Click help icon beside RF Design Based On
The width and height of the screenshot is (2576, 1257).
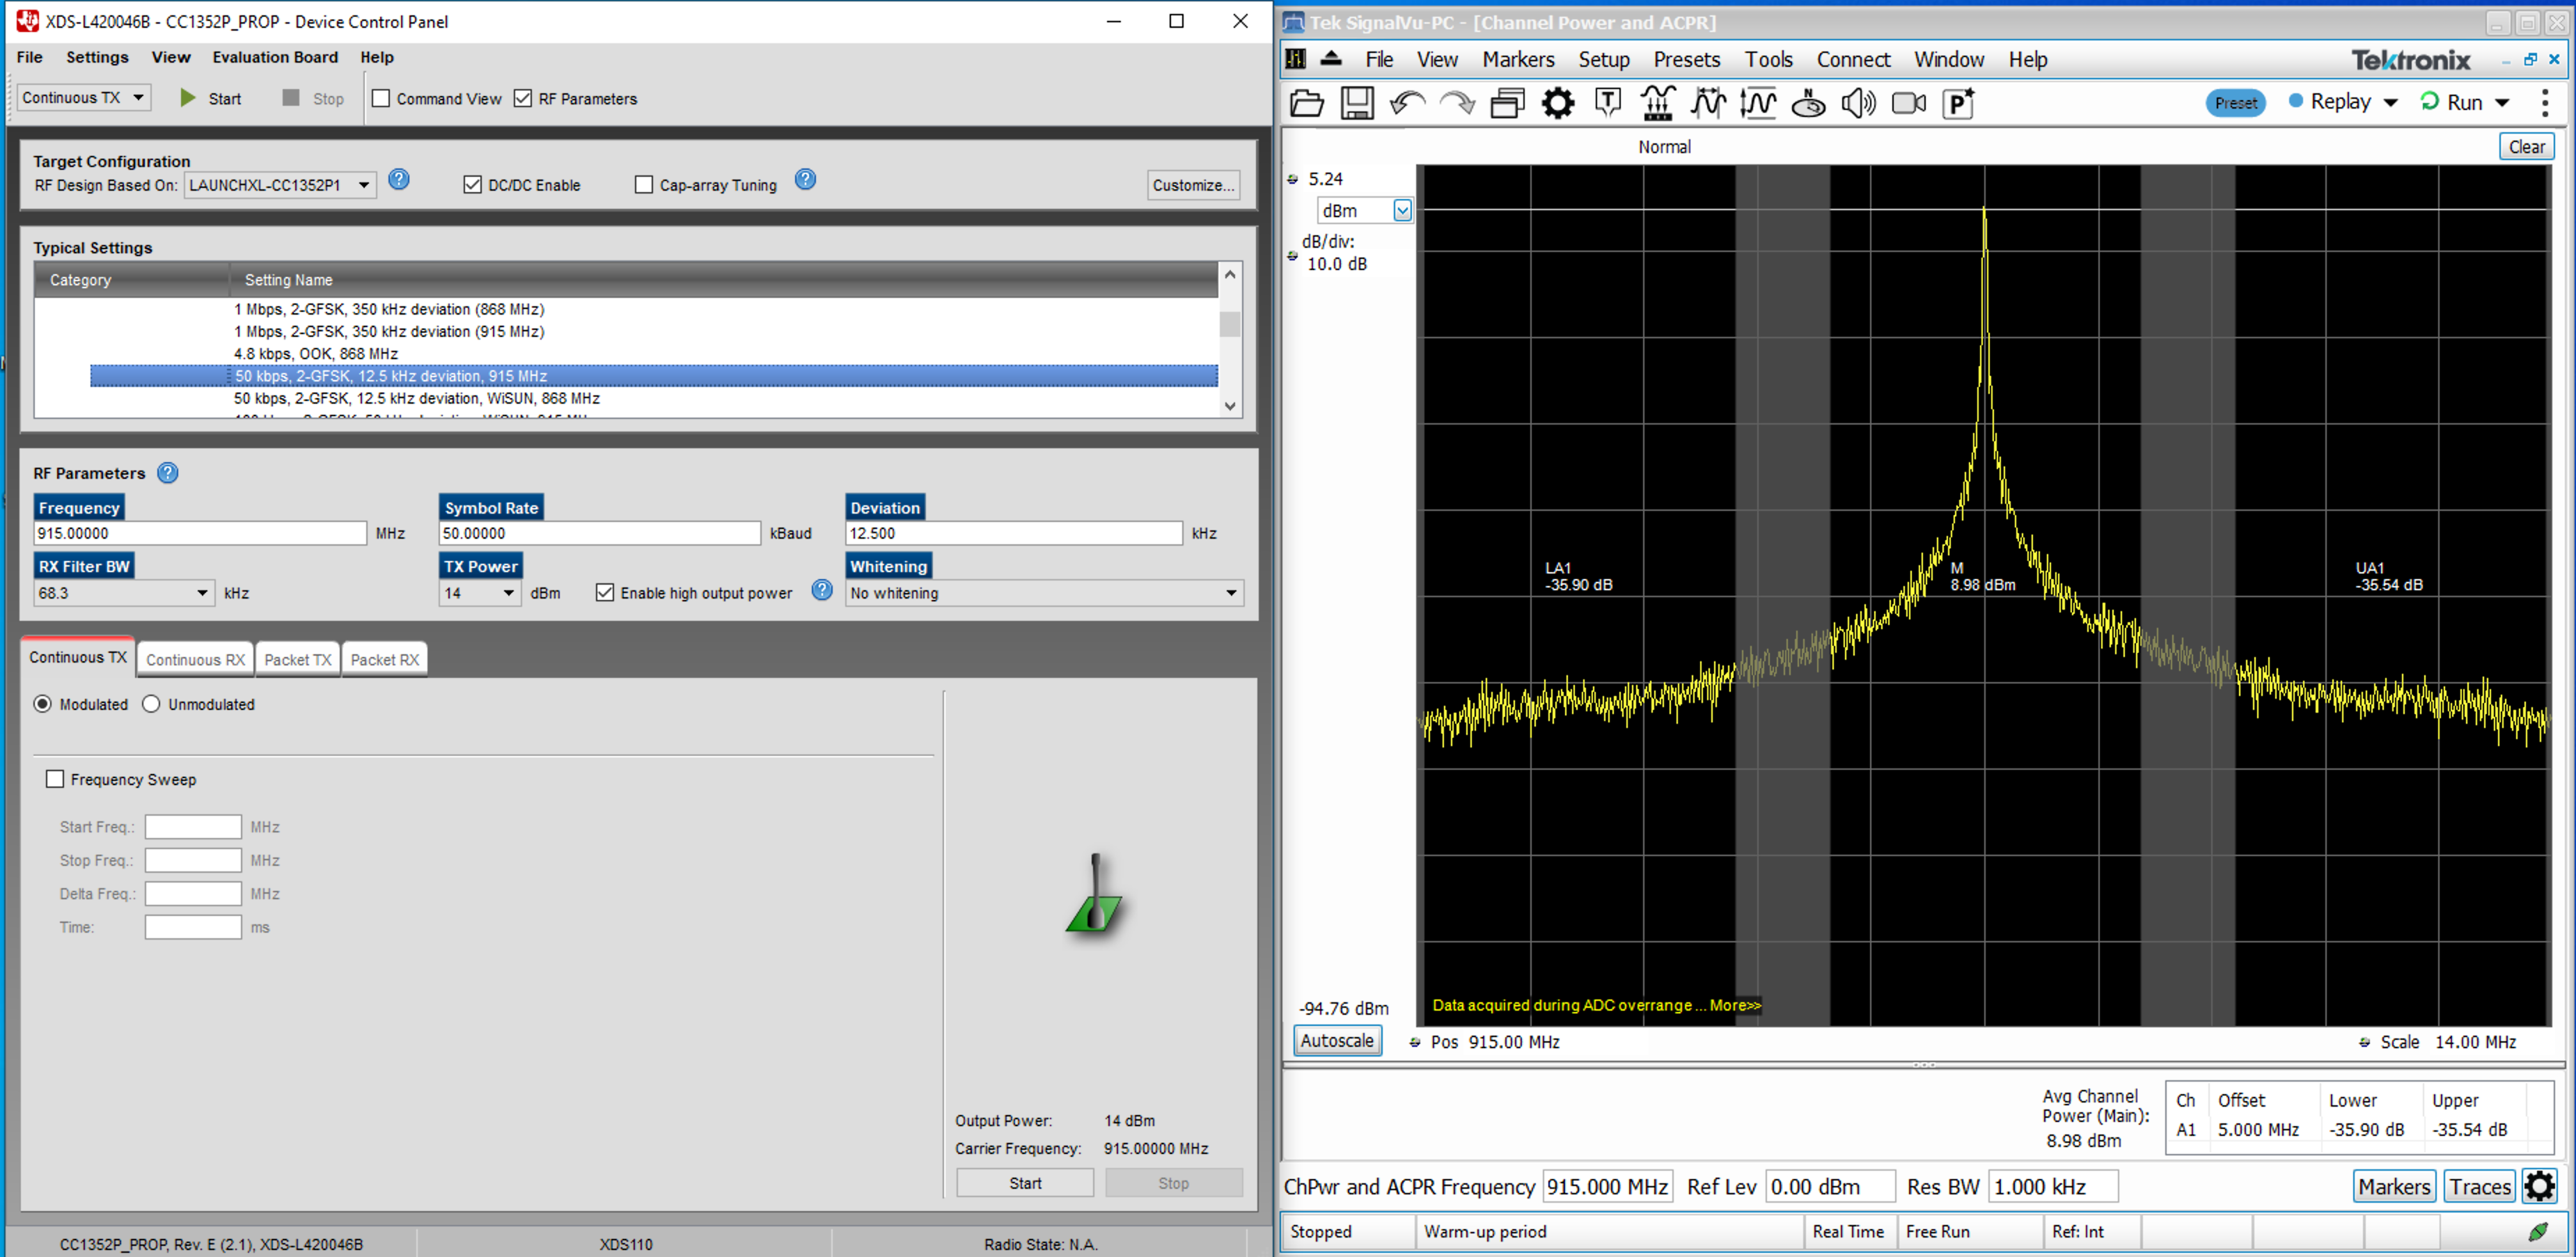pyautogui.click(x=399, y=180)
